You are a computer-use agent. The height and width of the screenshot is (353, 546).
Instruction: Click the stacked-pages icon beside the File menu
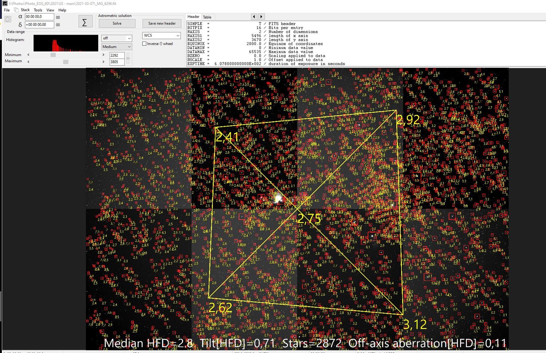point(16,10)
